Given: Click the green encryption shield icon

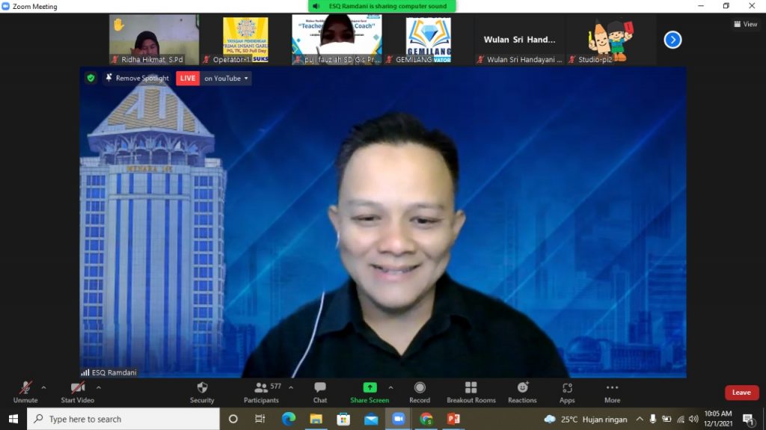Looking at the screenshot, I should tap(91, 78).
